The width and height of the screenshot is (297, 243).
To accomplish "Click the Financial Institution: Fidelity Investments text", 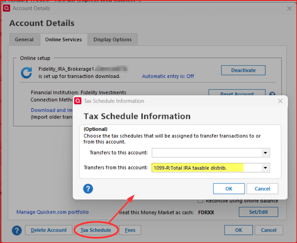I will click(x=79, y=92).
